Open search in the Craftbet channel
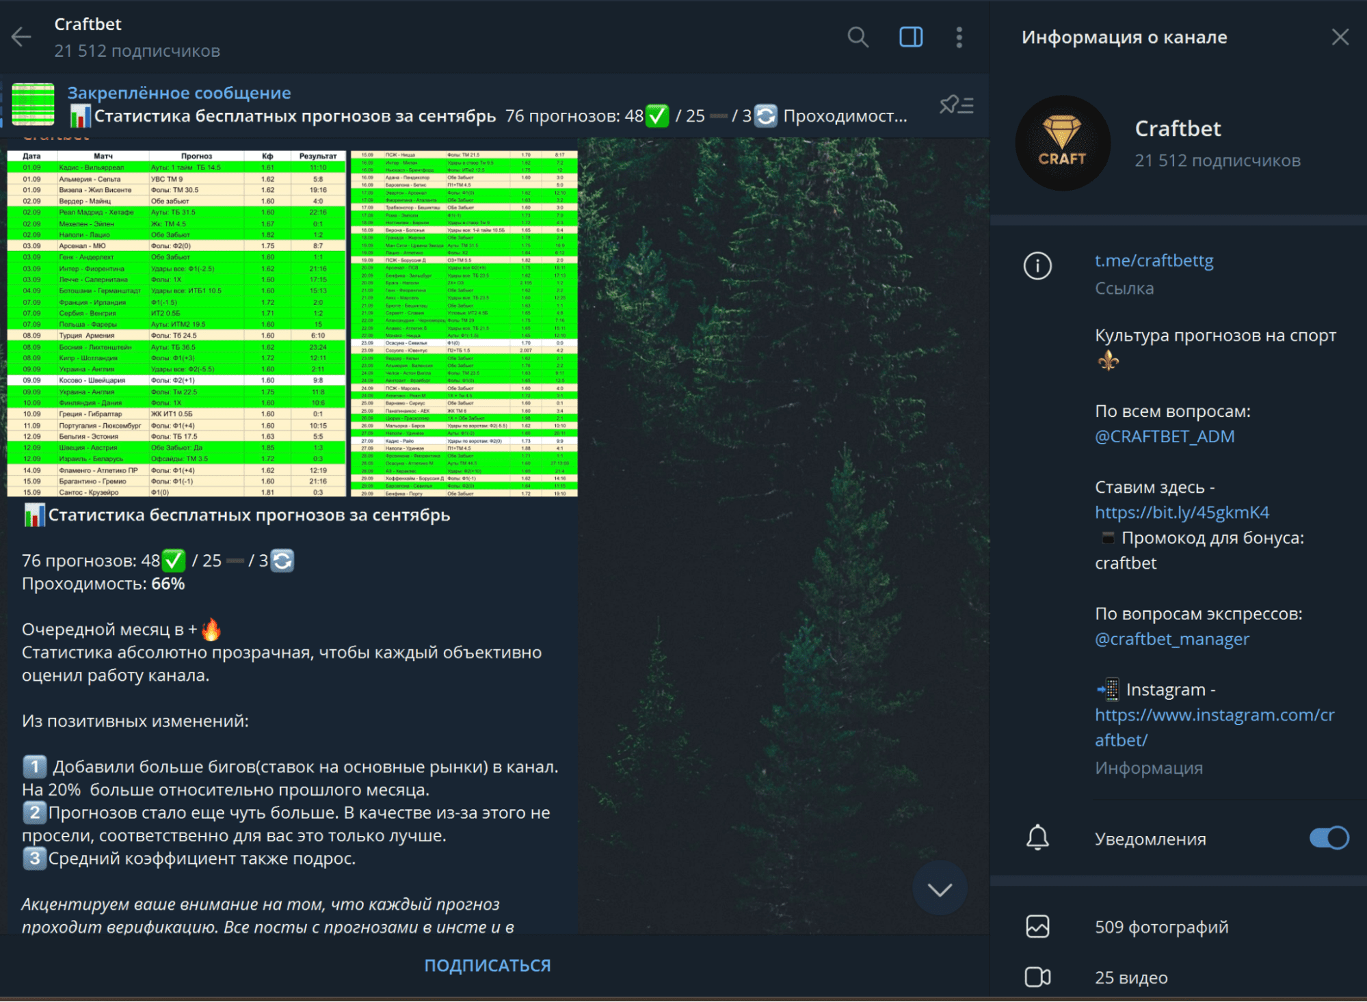Viewport: 1367px width, 1002px height. (858, 37)
